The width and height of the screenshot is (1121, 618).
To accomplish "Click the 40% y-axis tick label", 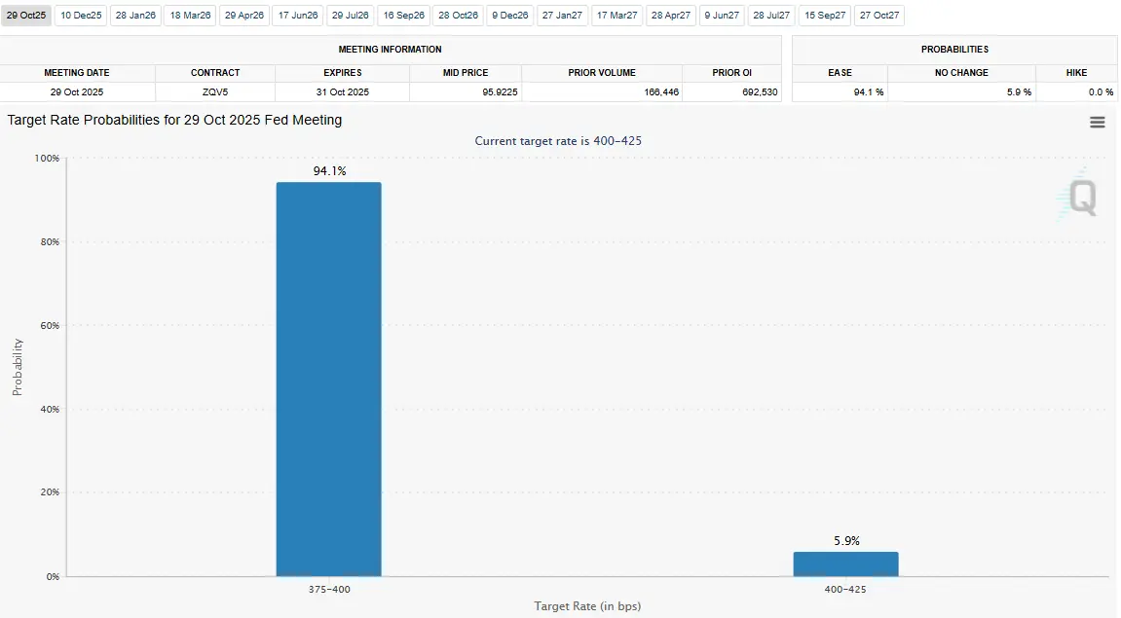I will [x=50, y=409].
